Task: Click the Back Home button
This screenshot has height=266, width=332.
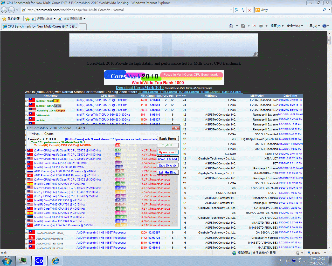Action: coord(168,139)
